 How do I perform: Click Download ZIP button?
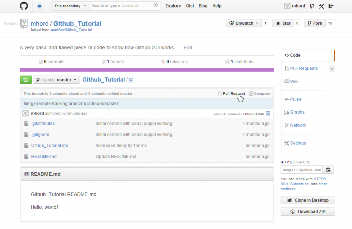click(x=308, y=212)
